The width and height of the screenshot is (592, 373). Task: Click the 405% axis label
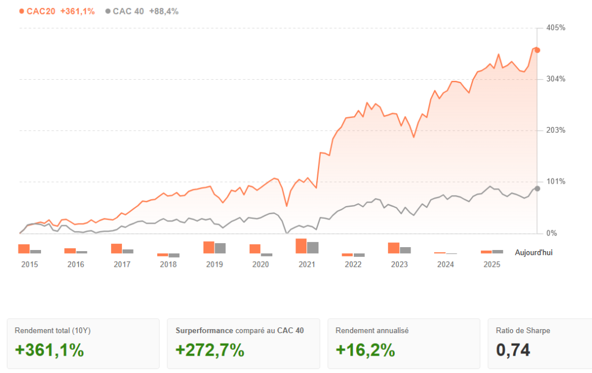tap(556, 28)
